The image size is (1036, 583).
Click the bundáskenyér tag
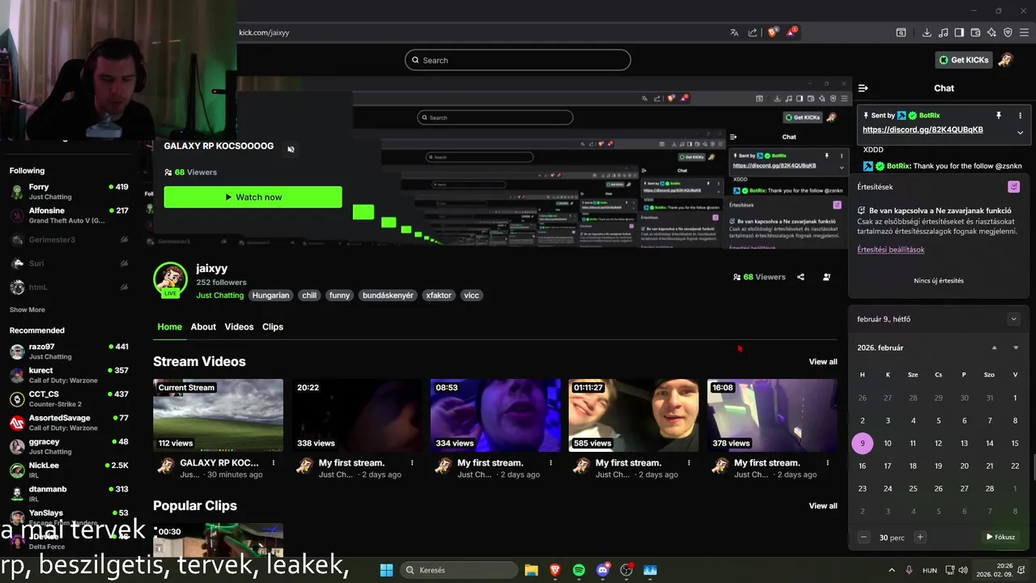pyautogui.click(x=387, y=296)
